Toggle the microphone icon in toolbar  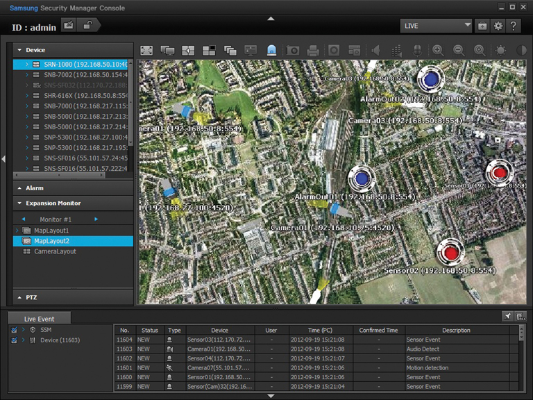(417, 51)
